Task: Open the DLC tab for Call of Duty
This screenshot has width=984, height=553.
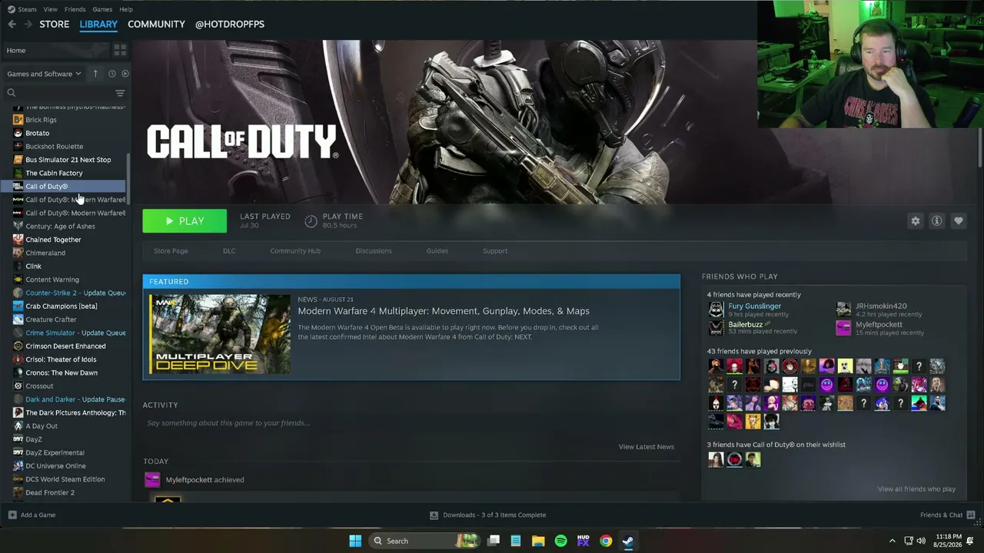Action: (229, 251)
